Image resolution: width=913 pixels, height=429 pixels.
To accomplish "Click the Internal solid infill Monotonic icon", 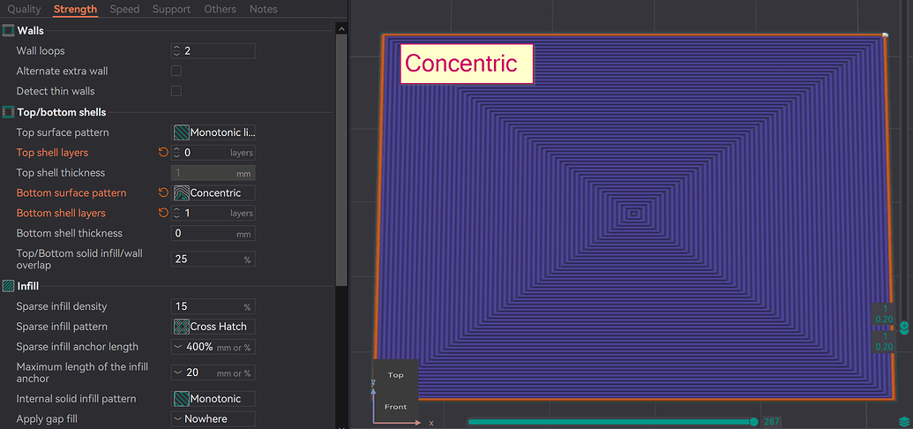I will pos(181,399).
